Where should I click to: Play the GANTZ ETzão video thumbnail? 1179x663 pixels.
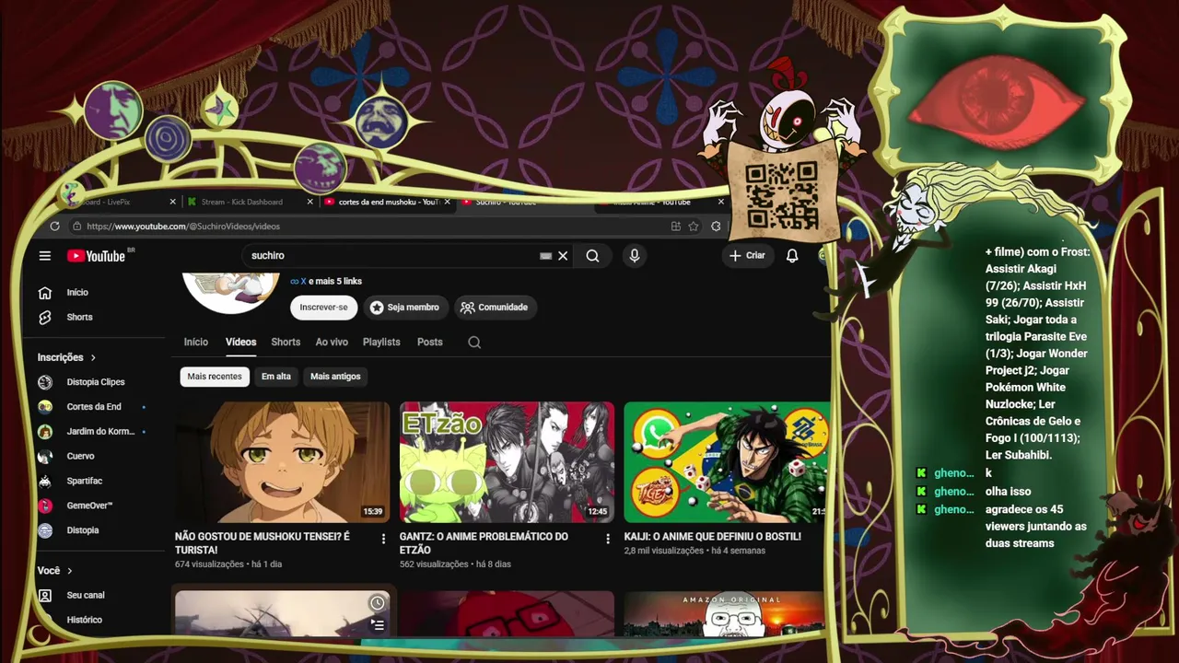507,462
